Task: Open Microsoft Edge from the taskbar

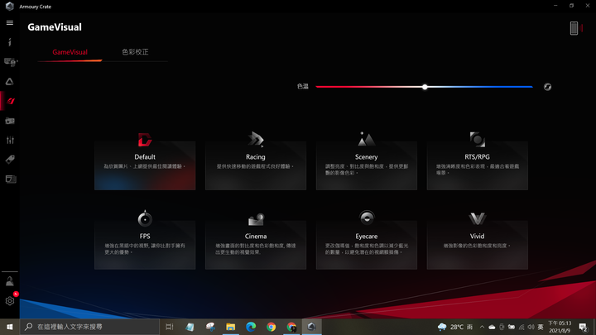Action: pos(251,327)
